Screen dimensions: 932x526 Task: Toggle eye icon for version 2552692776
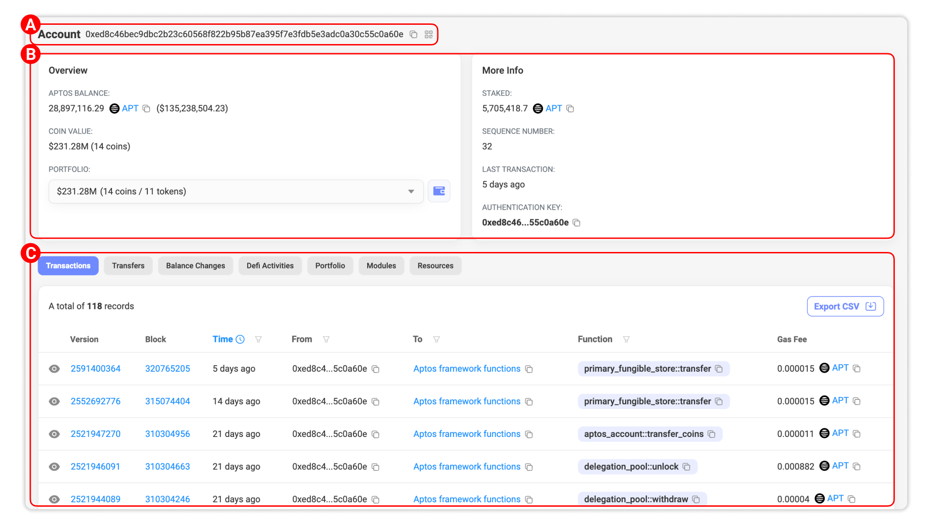[x=54, y=402]
